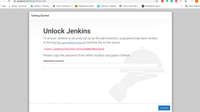The height and width of the screenshot is (112, 200).
Task: Bookmark this page with the star icon
Action: click(157, 1)
